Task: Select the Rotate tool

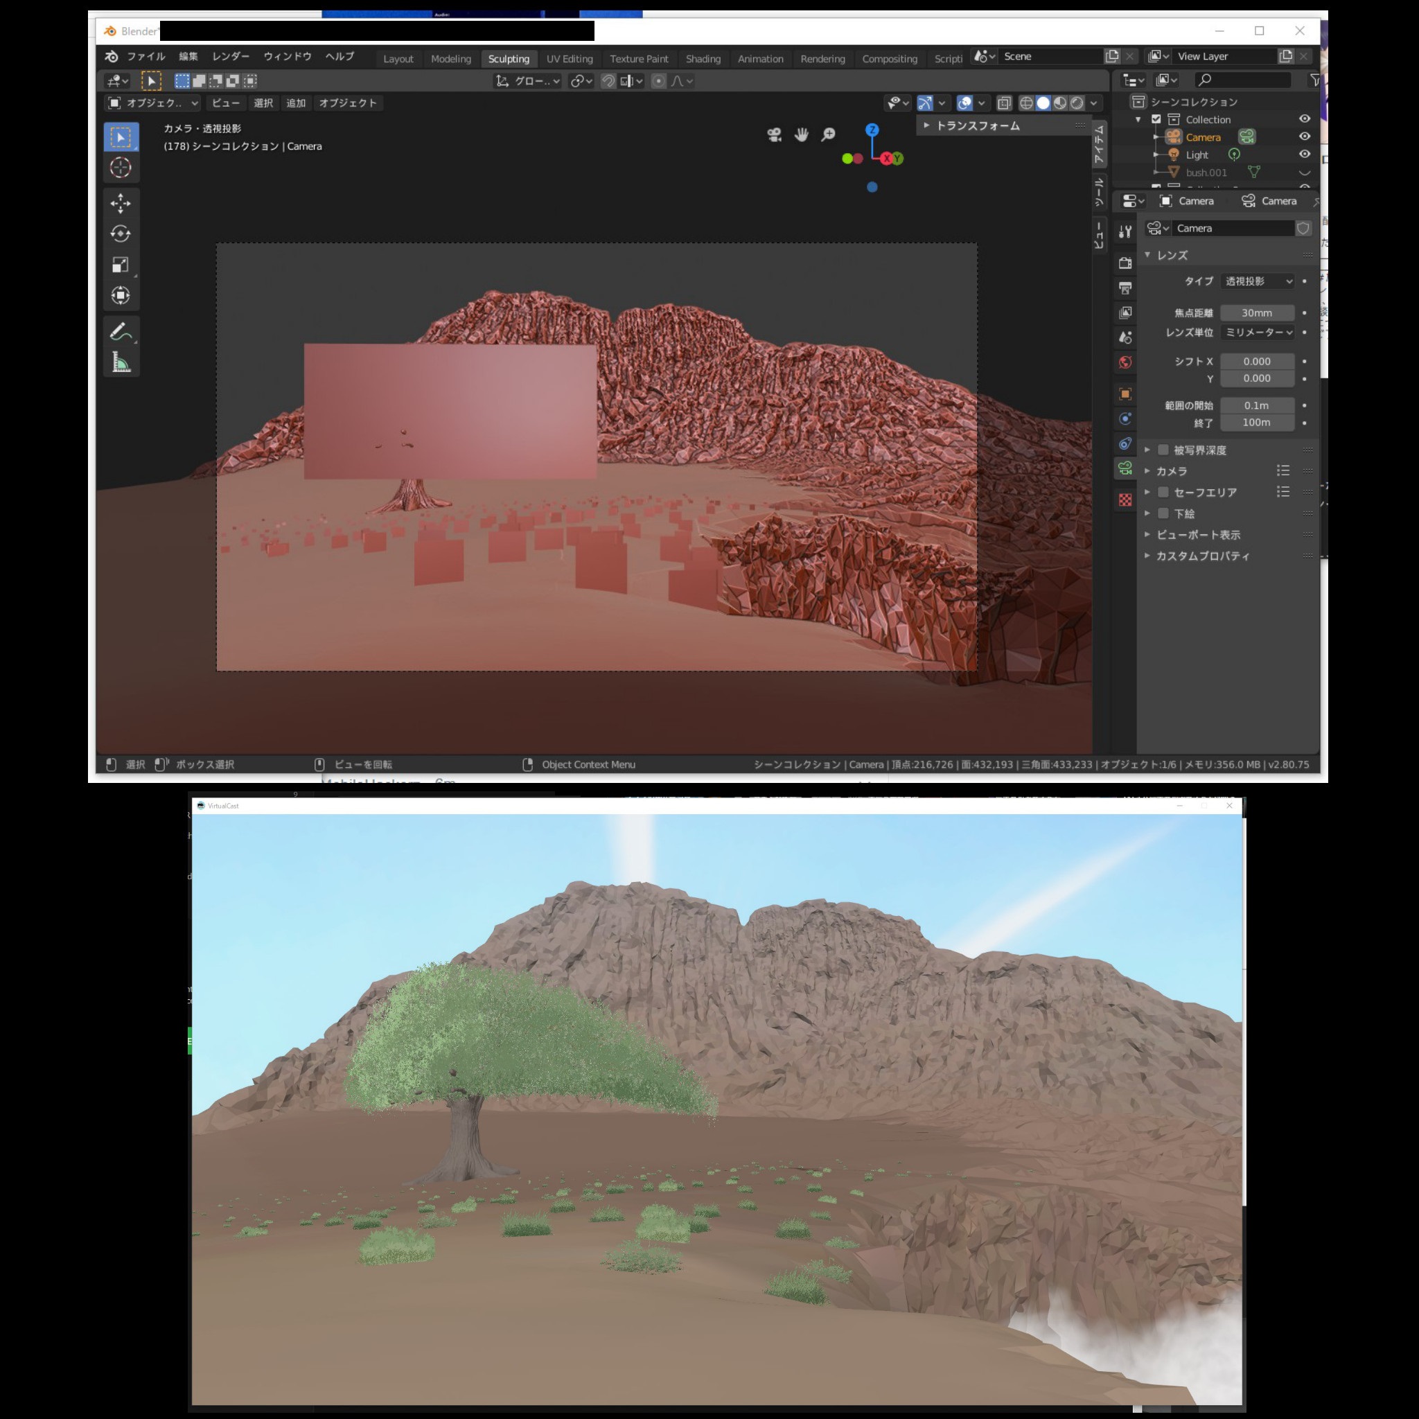Action: (x=121, y=233)
